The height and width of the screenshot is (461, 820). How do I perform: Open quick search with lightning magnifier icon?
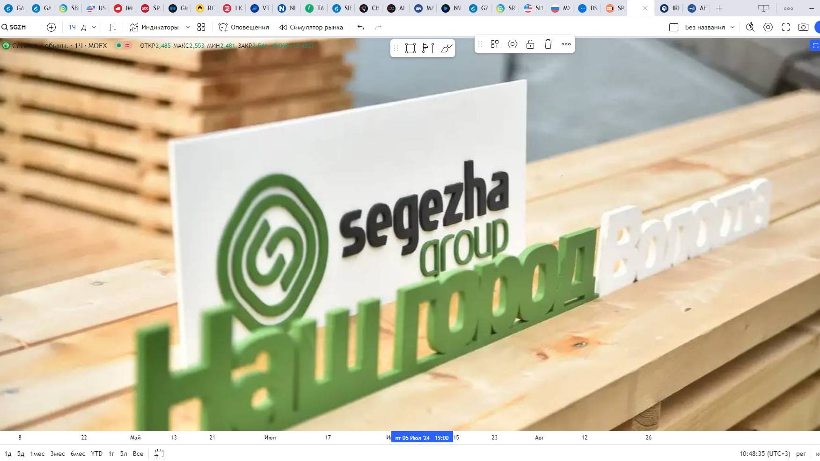click(750, 27)
